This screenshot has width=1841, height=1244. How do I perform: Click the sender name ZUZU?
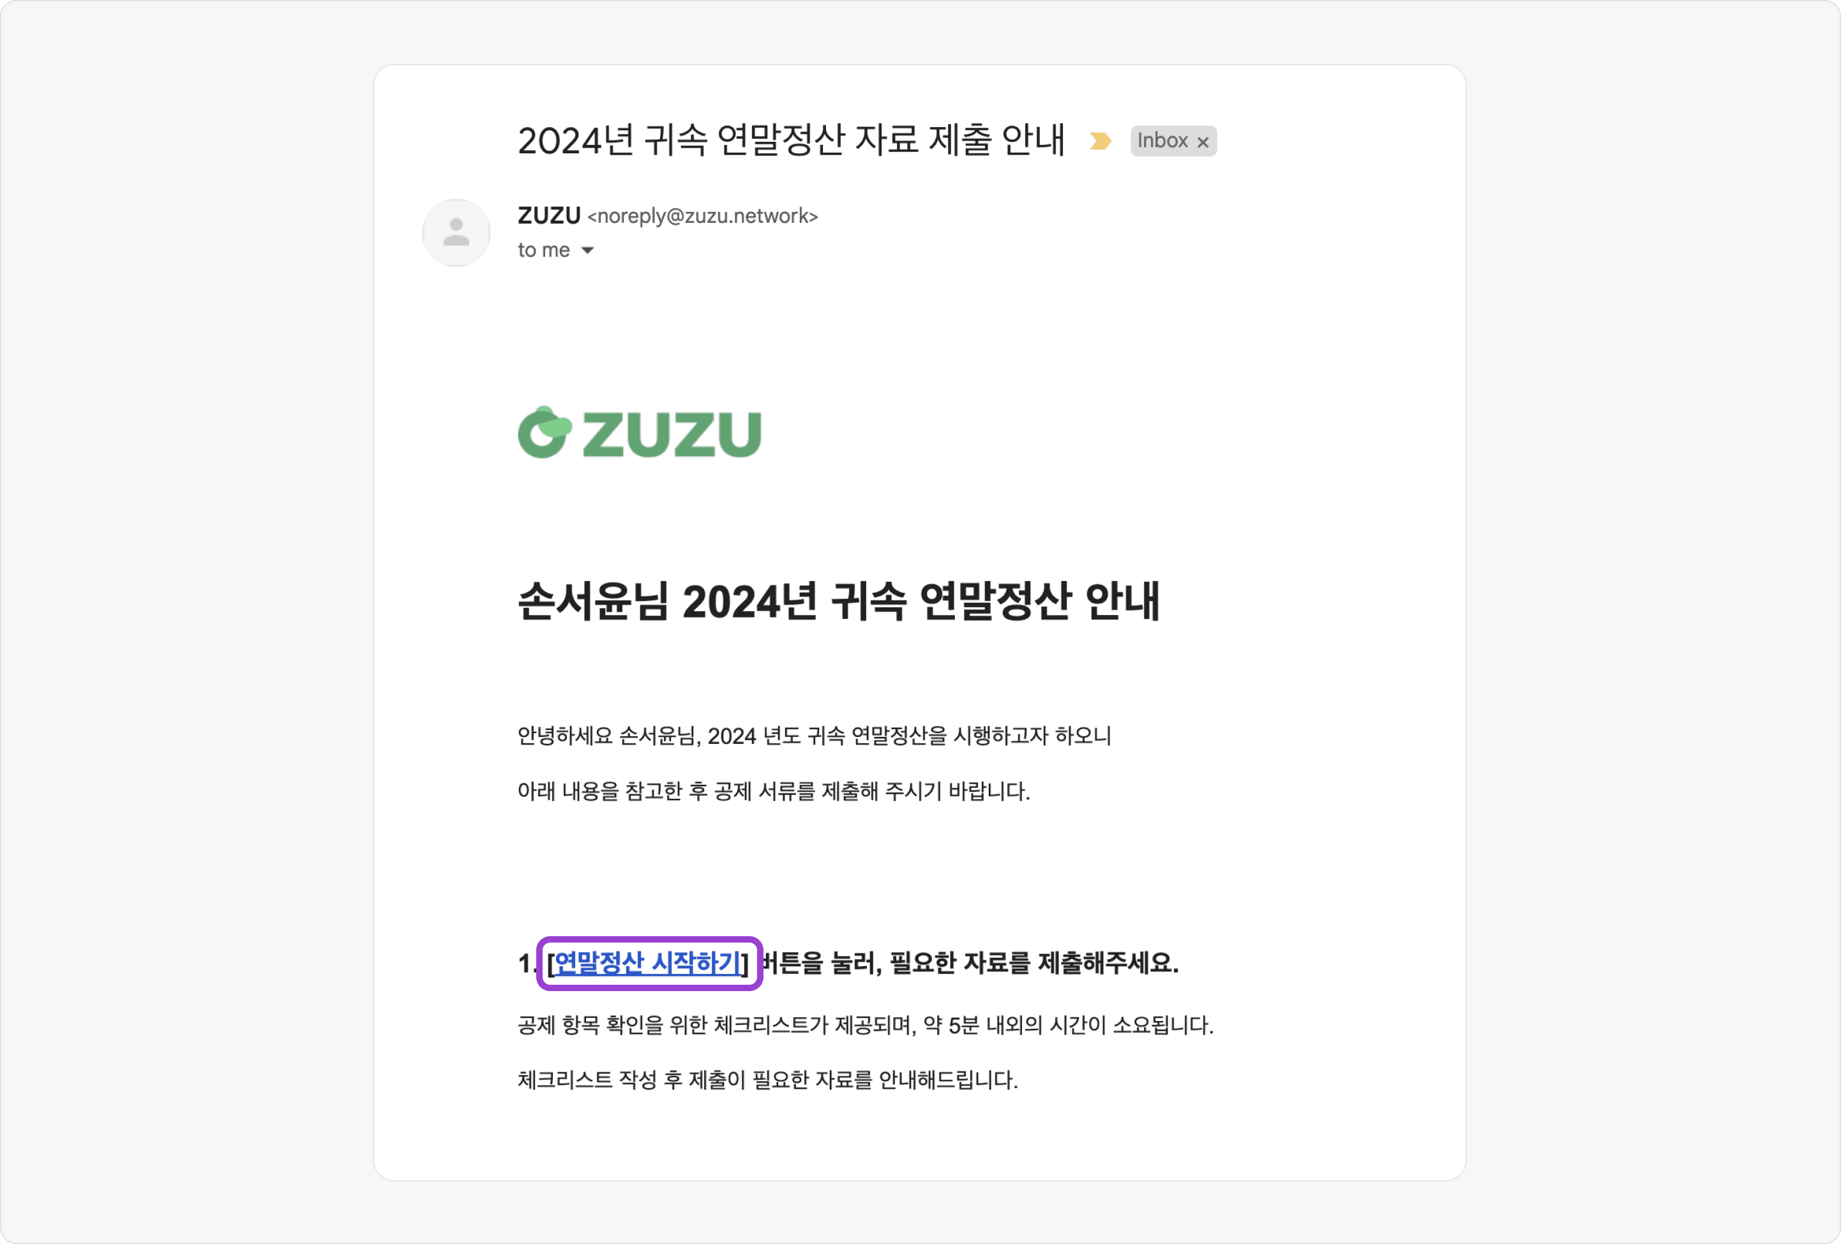pyautogui.click(x=549, y=215)
